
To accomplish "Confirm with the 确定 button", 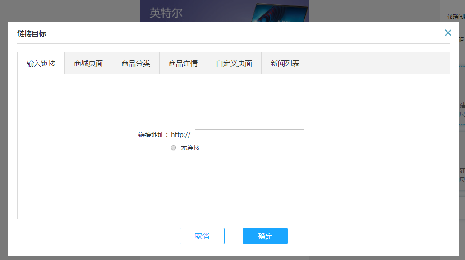I will pyautogui.click(x=265, y=236).
